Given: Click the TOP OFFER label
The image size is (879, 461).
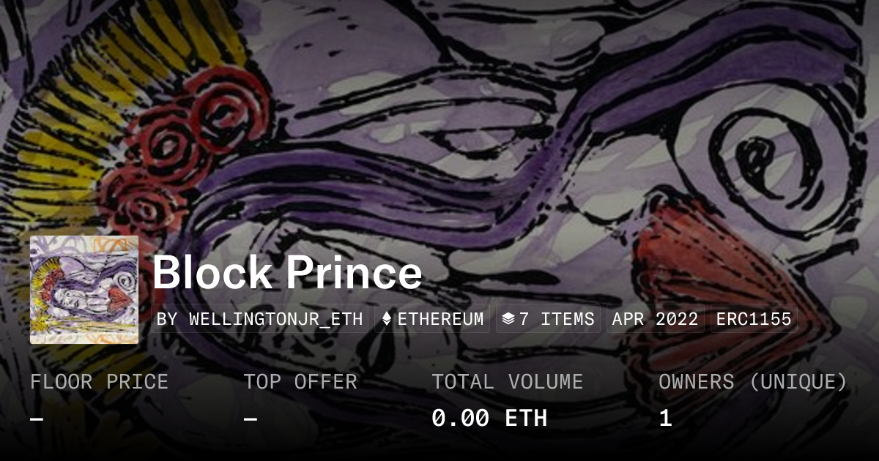Looking at the screenshot, I should click(x=300, y=382).
